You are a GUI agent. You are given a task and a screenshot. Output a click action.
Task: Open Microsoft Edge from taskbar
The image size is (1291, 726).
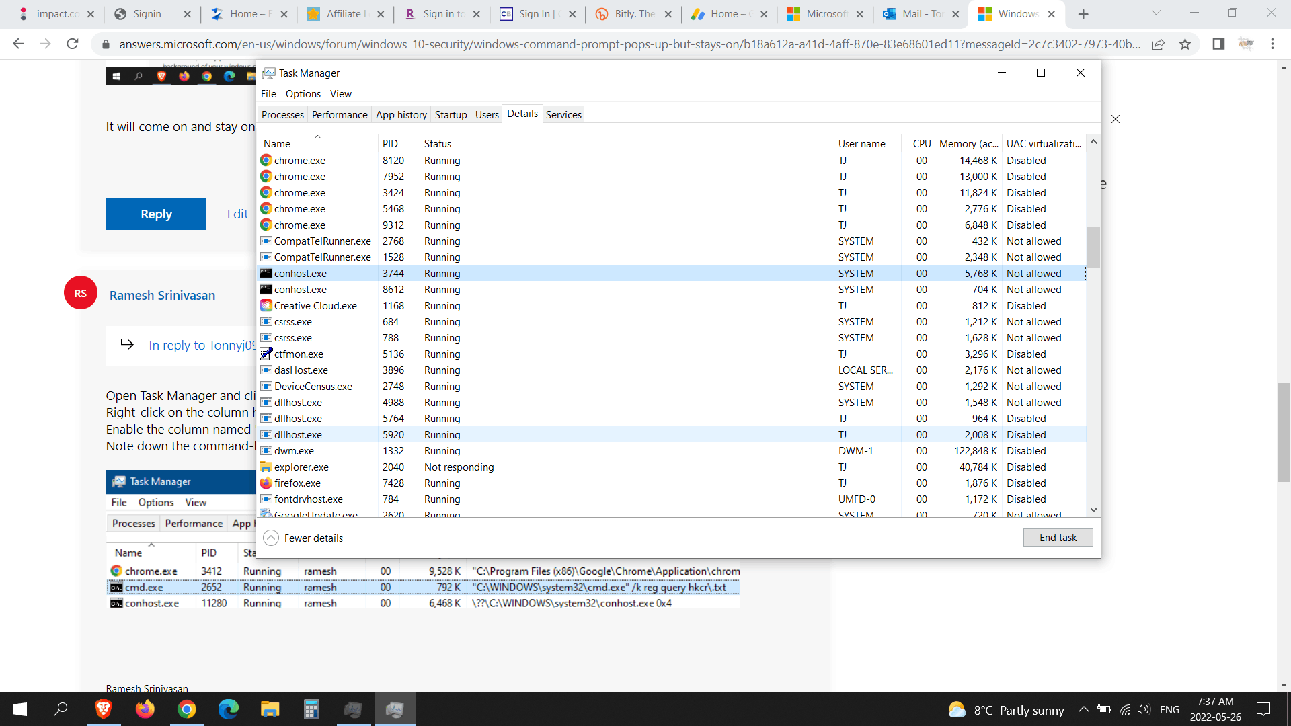(229, 709)
